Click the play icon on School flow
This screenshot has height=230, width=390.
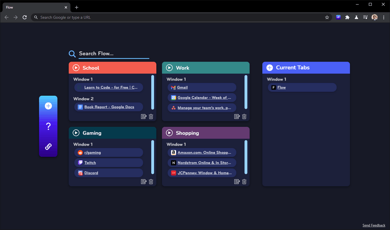(76, 68)
